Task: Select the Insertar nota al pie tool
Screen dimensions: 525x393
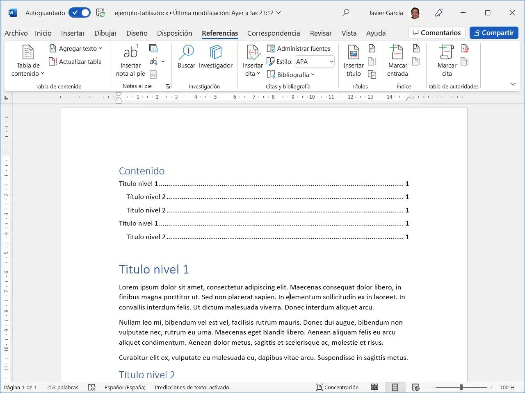Action: [x=130, y=61]
